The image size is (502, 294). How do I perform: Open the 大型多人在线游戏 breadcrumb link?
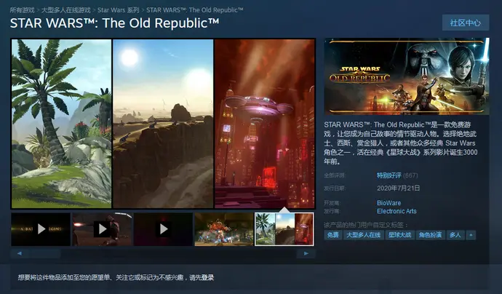tap(66, 10)
